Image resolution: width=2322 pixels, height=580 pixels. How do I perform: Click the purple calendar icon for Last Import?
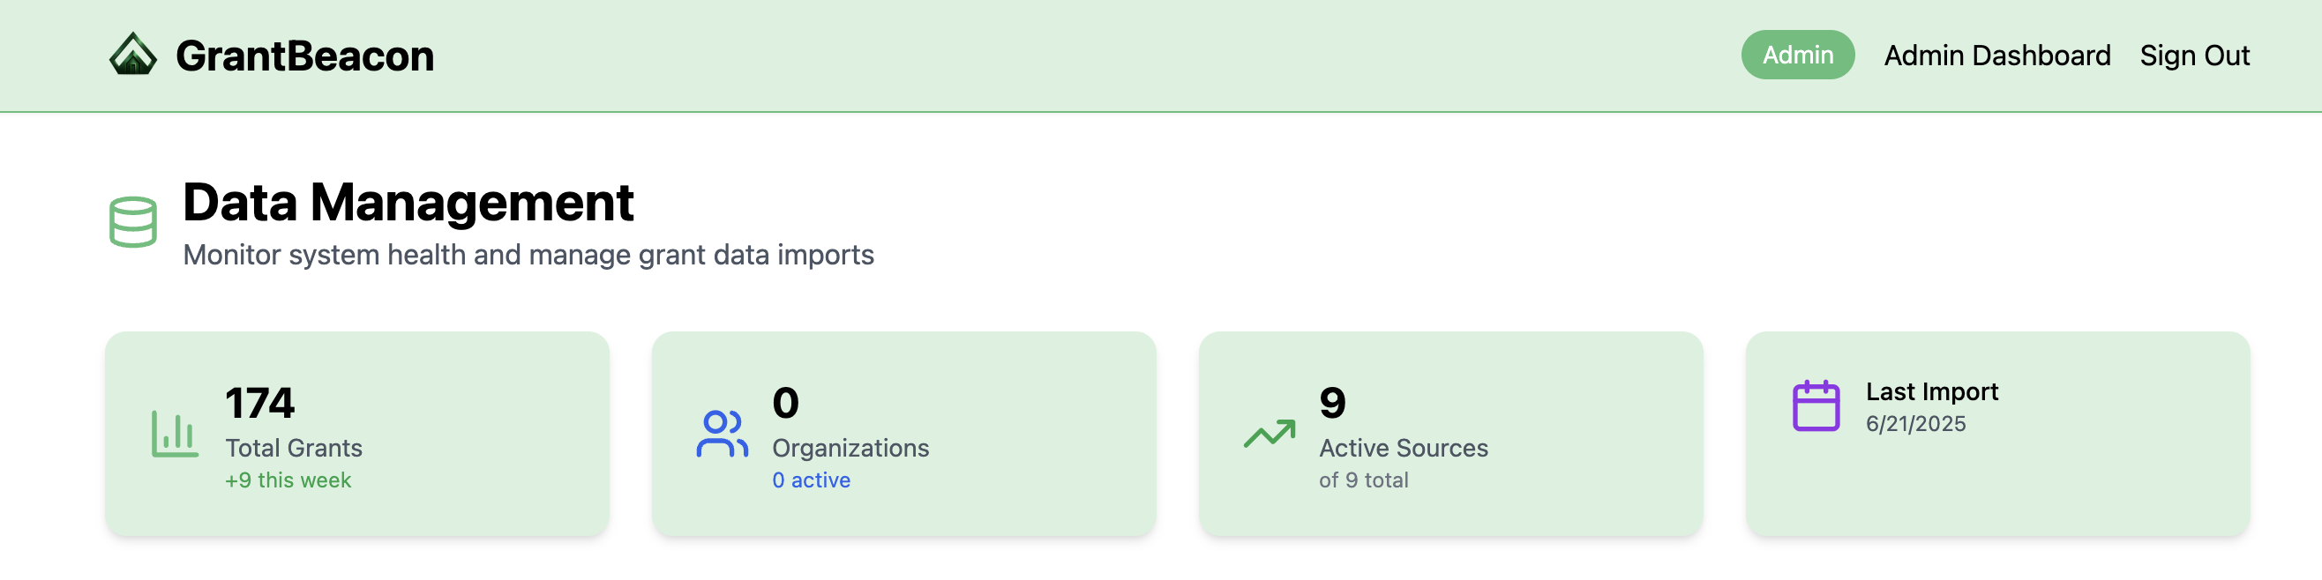pyautogui.click(x=1816, y=406)
